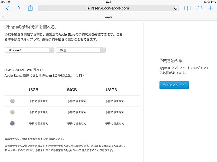217x162 pixels.
Task: Tap the battery indicator in status bar
Action: click(213, 2)
